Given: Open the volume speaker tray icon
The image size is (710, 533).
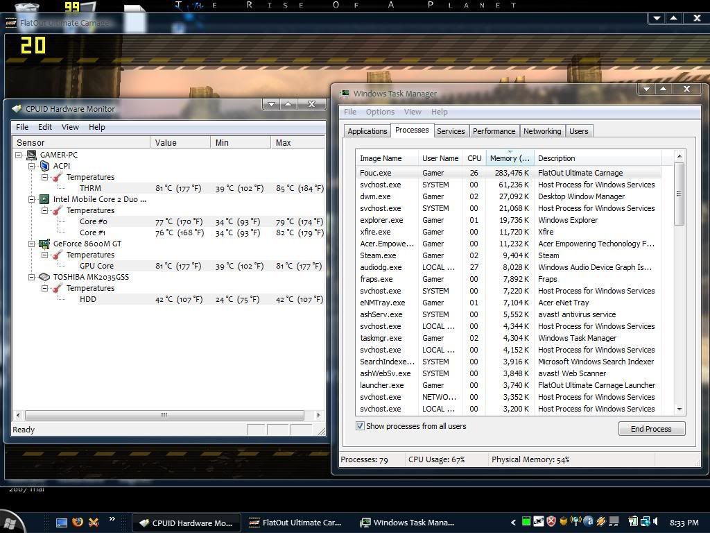Looking at the screenshot, I should [656, 522].
